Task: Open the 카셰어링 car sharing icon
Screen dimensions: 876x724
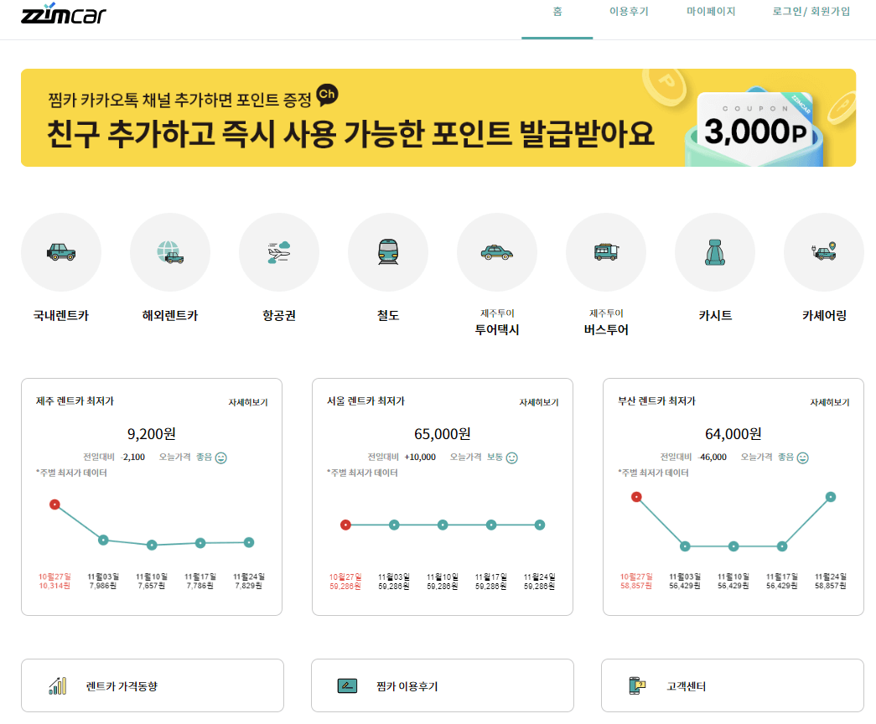Action: (823, 252)
